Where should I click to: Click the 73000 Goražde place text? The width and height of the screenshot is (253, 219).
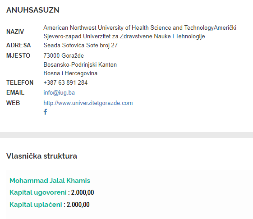click(64, 55)
